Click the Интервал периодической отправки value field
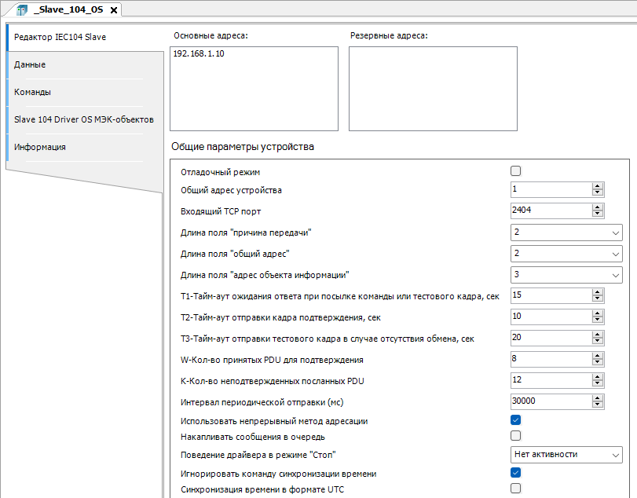 click(x=550, y=401)
